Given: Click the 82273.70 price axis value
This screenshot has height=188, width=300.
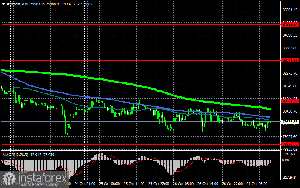Looking at the screenshot, I should point(290,73).
